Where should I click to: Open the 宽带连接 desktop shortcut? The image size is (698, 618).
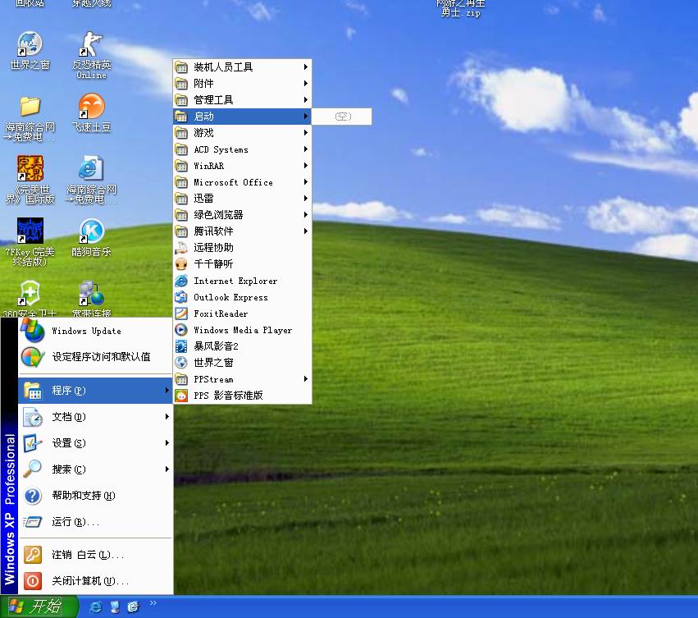pos(91,299)
